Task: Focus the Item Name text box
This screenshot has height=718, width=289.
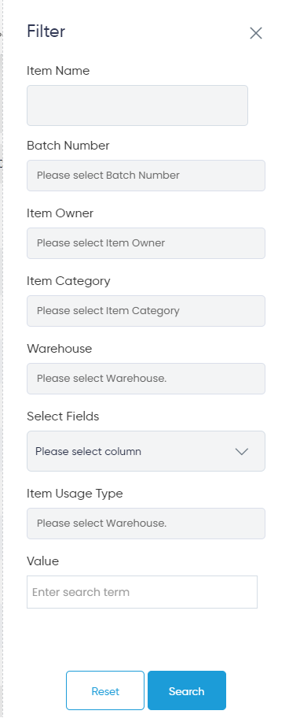Action: [x=137, y=105]
